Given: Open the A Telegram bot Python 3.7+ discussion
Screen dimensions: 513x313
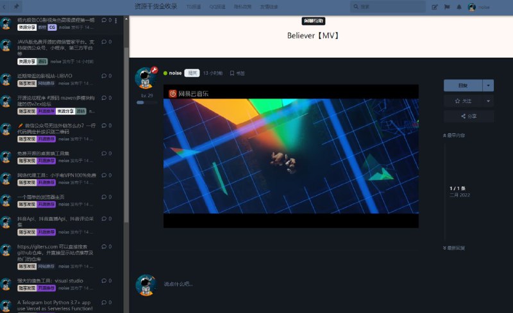Looking at the screenshot, I should click(55, 305).
